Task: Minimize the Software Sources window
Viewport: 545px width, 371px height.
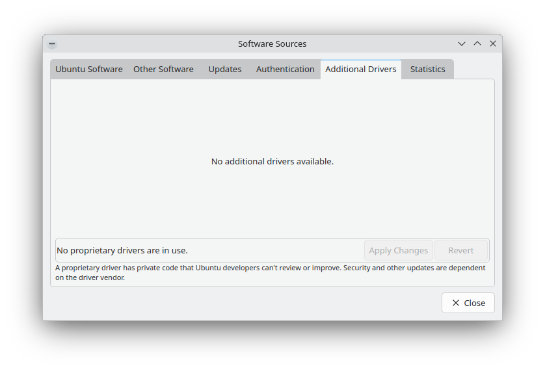Action: coord(462,44)
